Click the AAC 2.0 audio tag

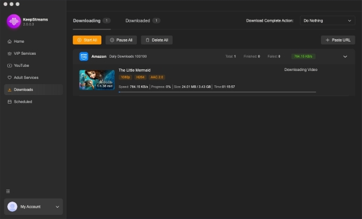coord(157,77)
